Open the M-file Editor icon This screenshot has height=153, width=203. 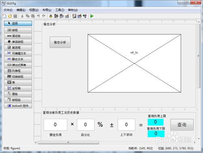pyautogui.click(x=74, y=16)
